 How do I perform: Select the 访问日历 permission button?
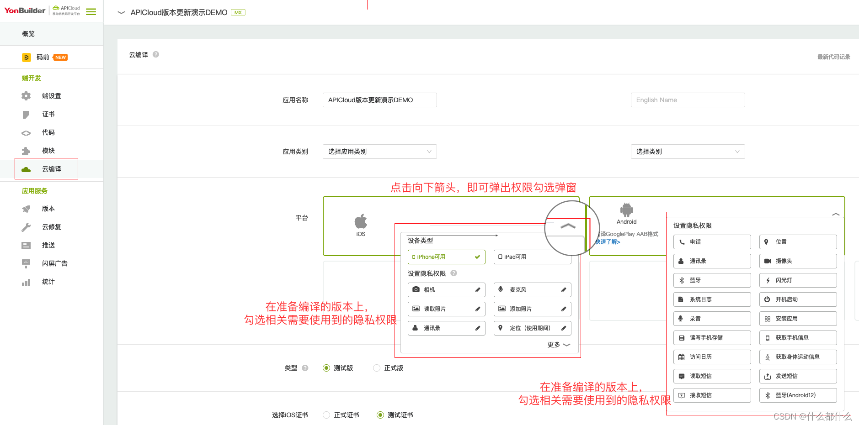point(712,357)
